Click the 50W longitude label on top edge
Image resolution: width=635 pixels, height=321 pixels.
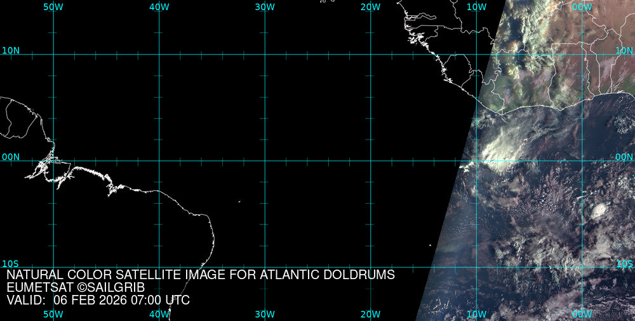[53, 6]
